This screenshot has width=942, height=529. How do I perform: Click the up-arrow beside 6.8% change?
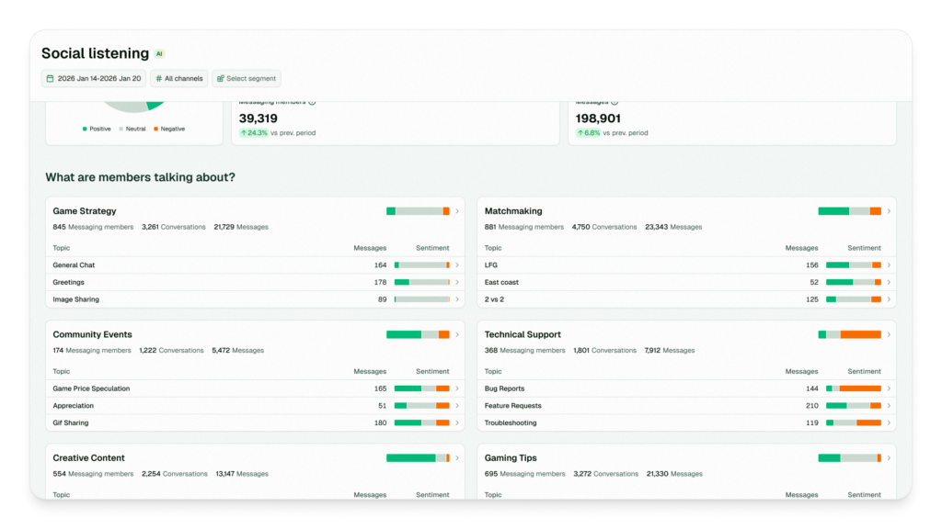tap(581, 133)
